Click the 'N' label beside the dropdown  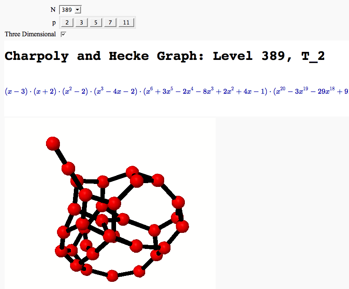click(x=53, y=10)
